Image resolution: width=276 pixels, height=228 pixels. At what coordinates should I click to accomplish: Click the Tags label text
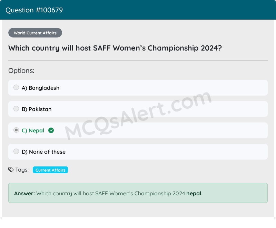[22, 170]
